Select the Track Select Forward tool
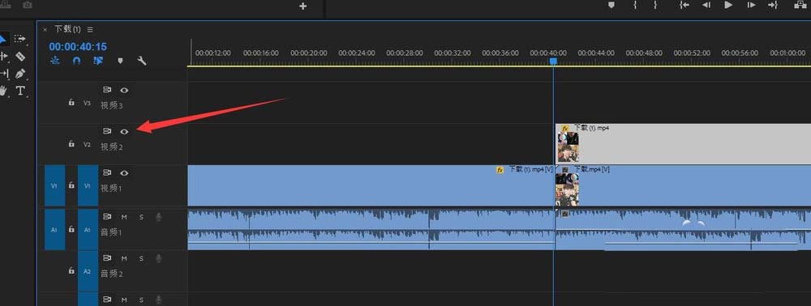 point(20,38)
